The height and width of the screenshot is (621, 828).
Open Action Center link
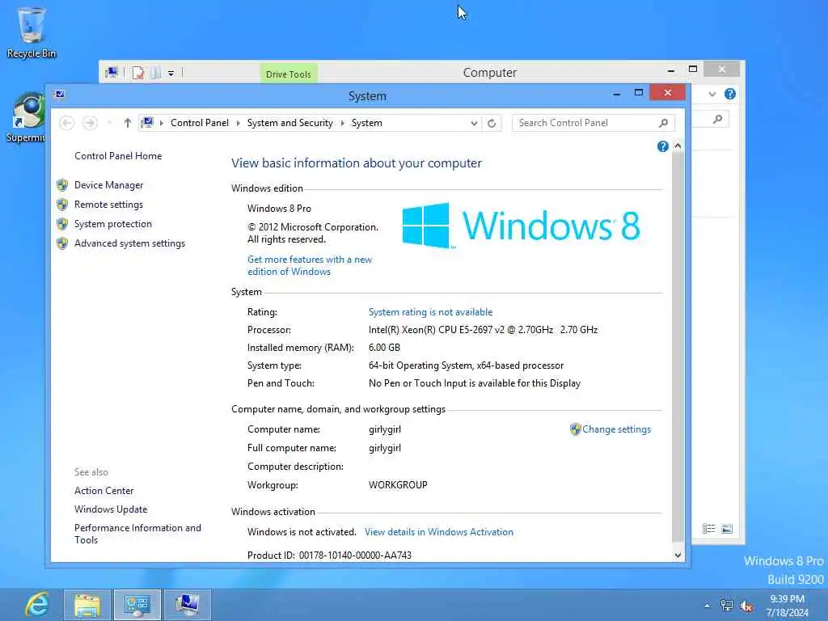[x=104, y=491]
